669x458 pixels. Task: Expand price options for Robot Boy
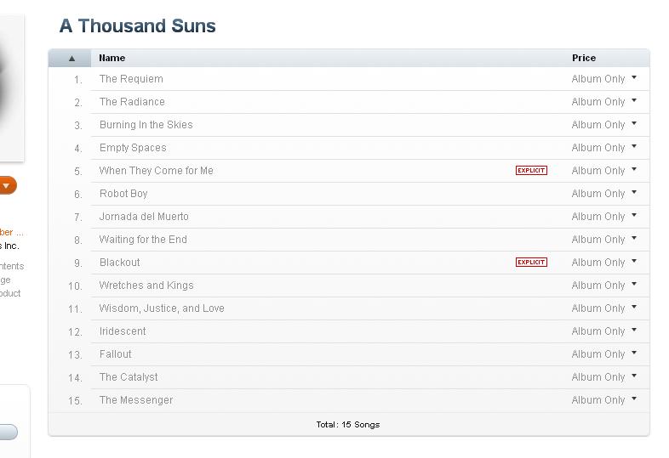click(634, 192)
